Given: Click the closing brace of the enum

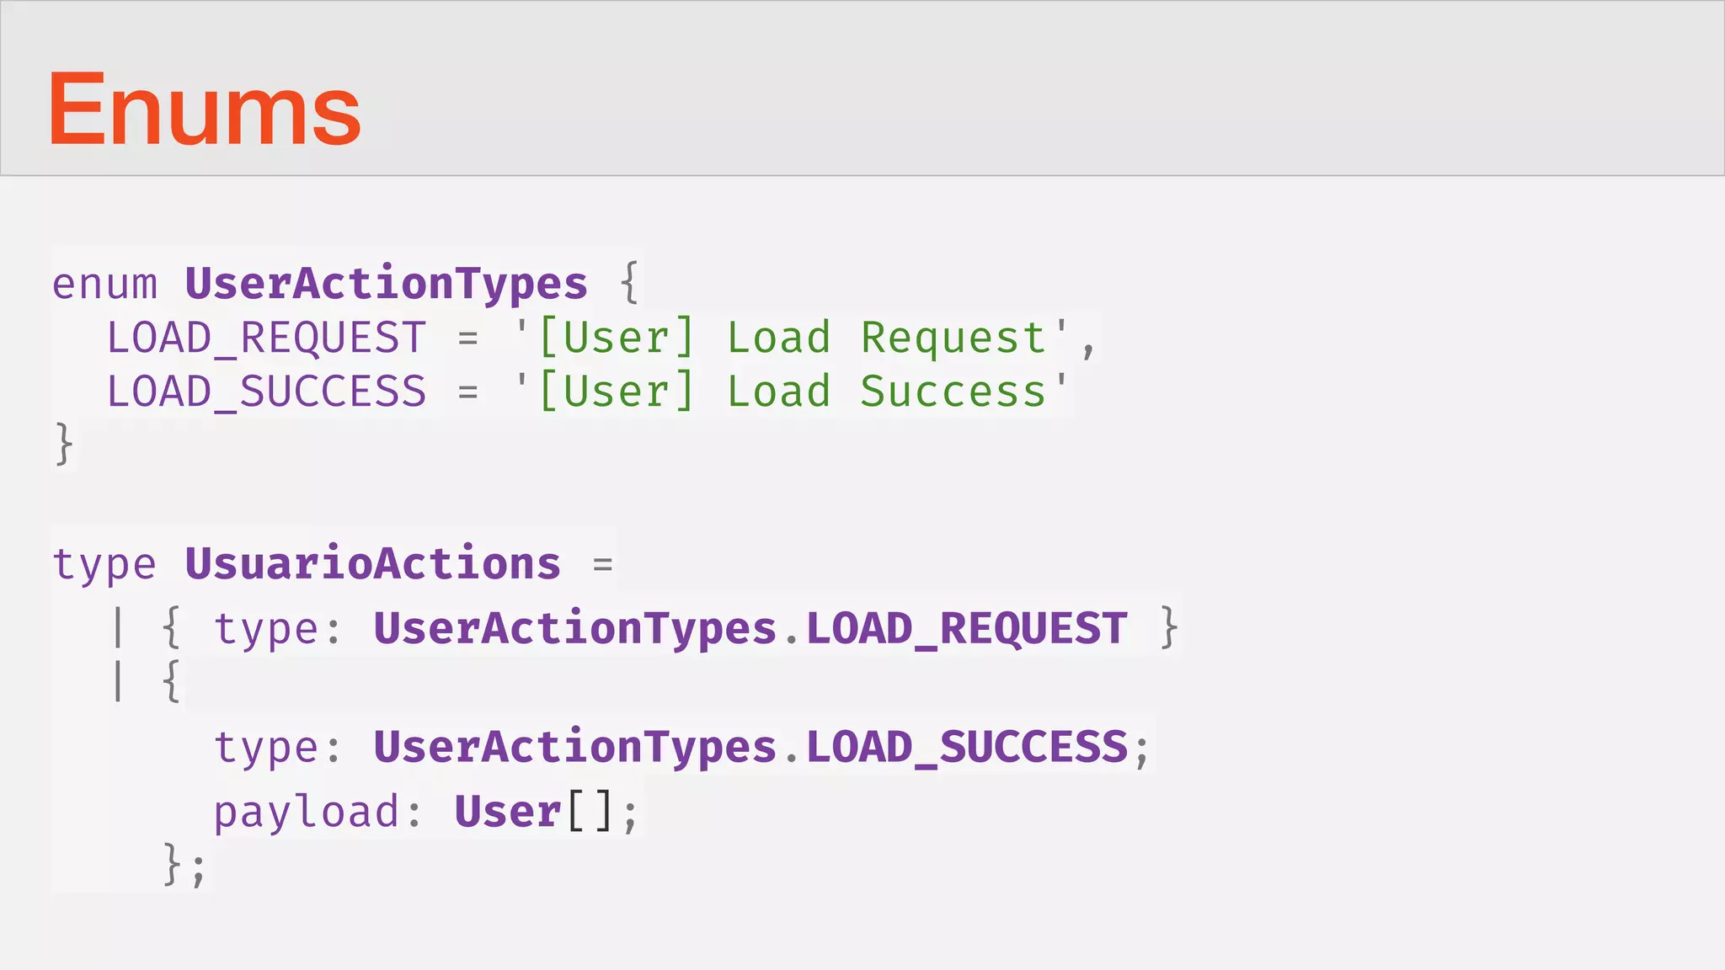Looking at the screenshot, I should tap(64, 444).
